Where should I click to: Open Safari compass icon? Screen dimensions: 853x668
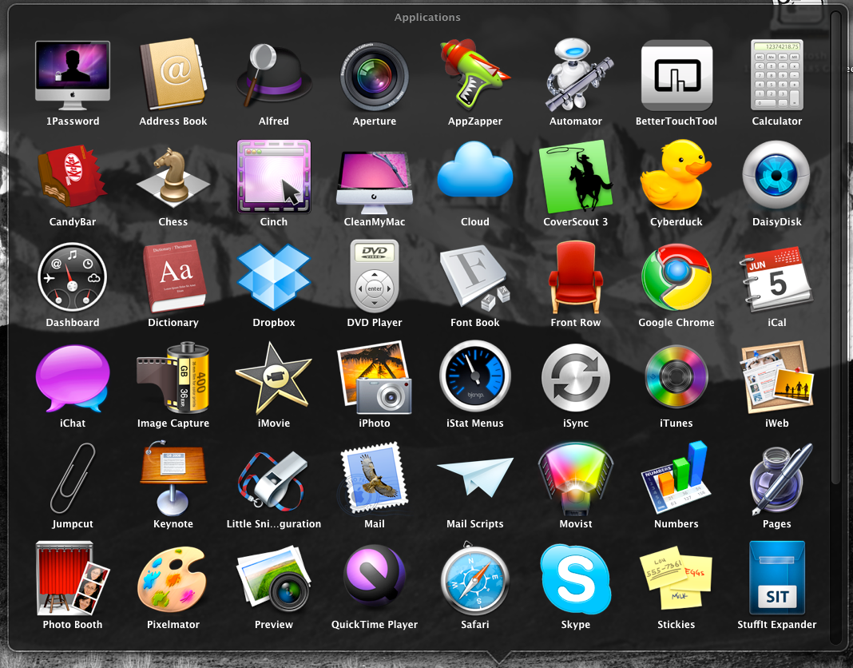point(474,579)
